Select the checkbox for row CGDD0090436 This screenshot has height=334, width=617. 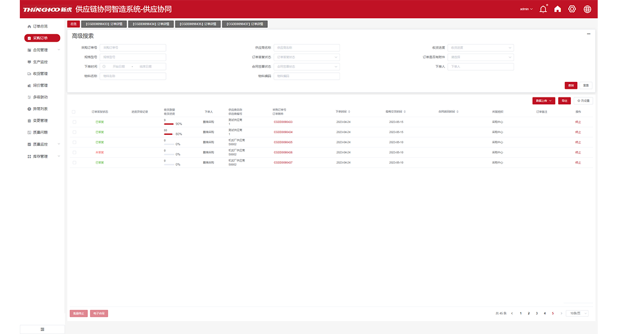[74, 153]
